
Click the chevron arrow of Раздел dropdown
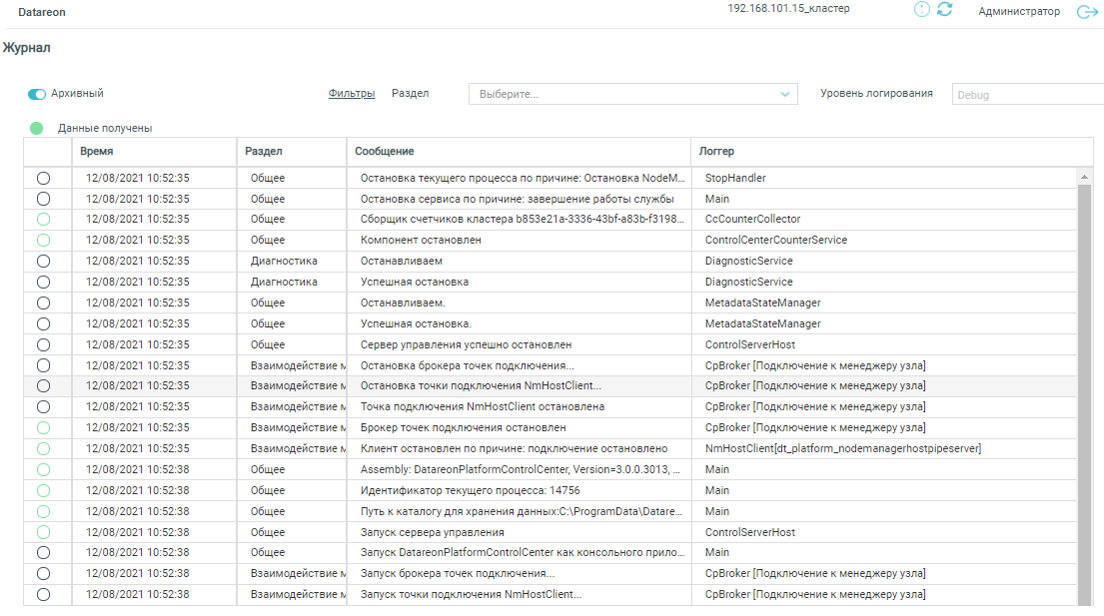784,94
